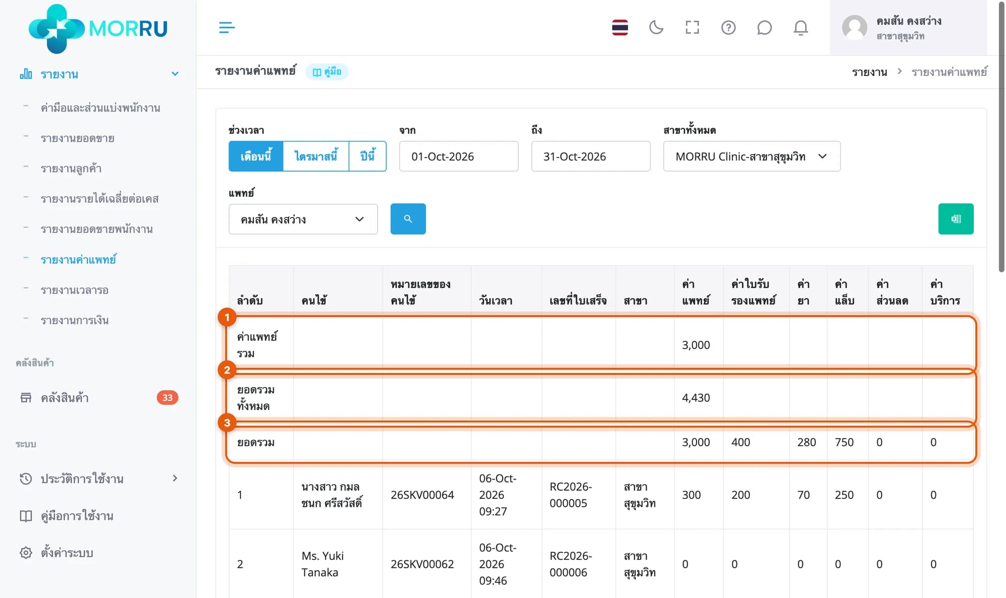Click the blue search button
The image size is (1006, 598).
click(408, 219)
